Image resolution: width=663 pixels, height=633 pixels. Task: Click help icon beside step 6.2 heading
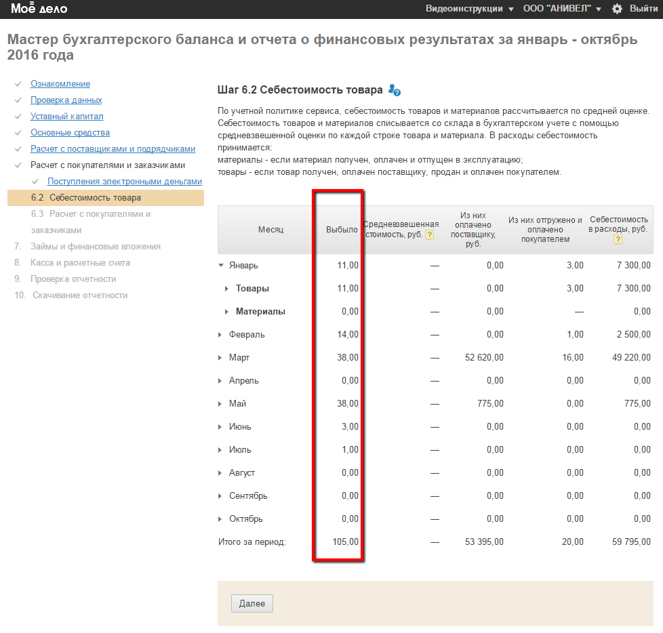point(395,90)
